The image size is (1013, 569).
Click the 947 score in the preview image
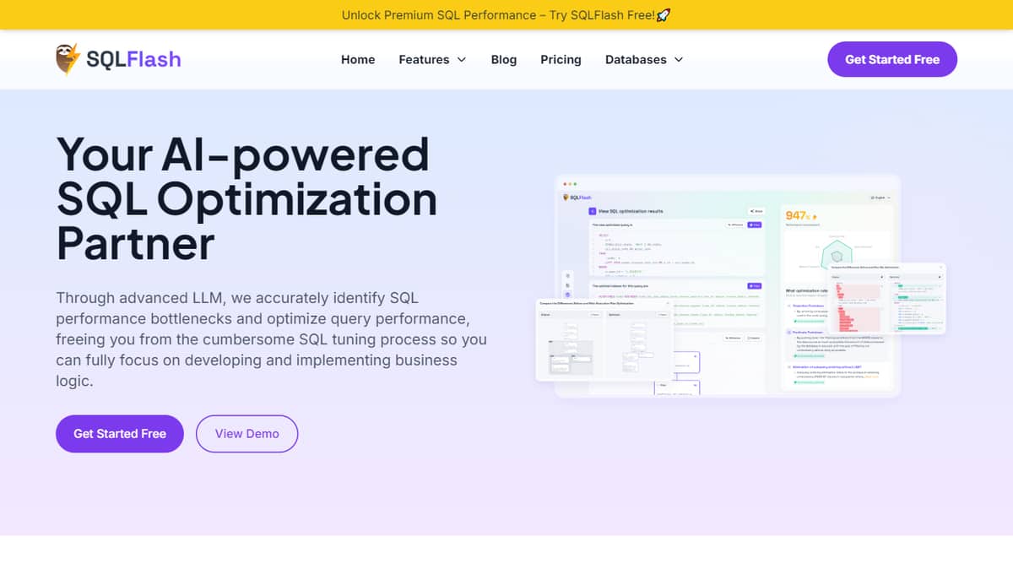pyautogui.click(x=796, y=215)
